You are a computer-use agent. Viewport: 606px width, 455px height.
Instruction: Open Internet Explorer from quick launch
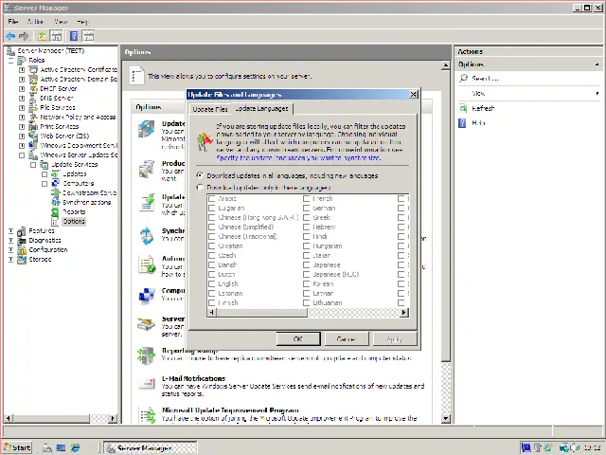75,447
